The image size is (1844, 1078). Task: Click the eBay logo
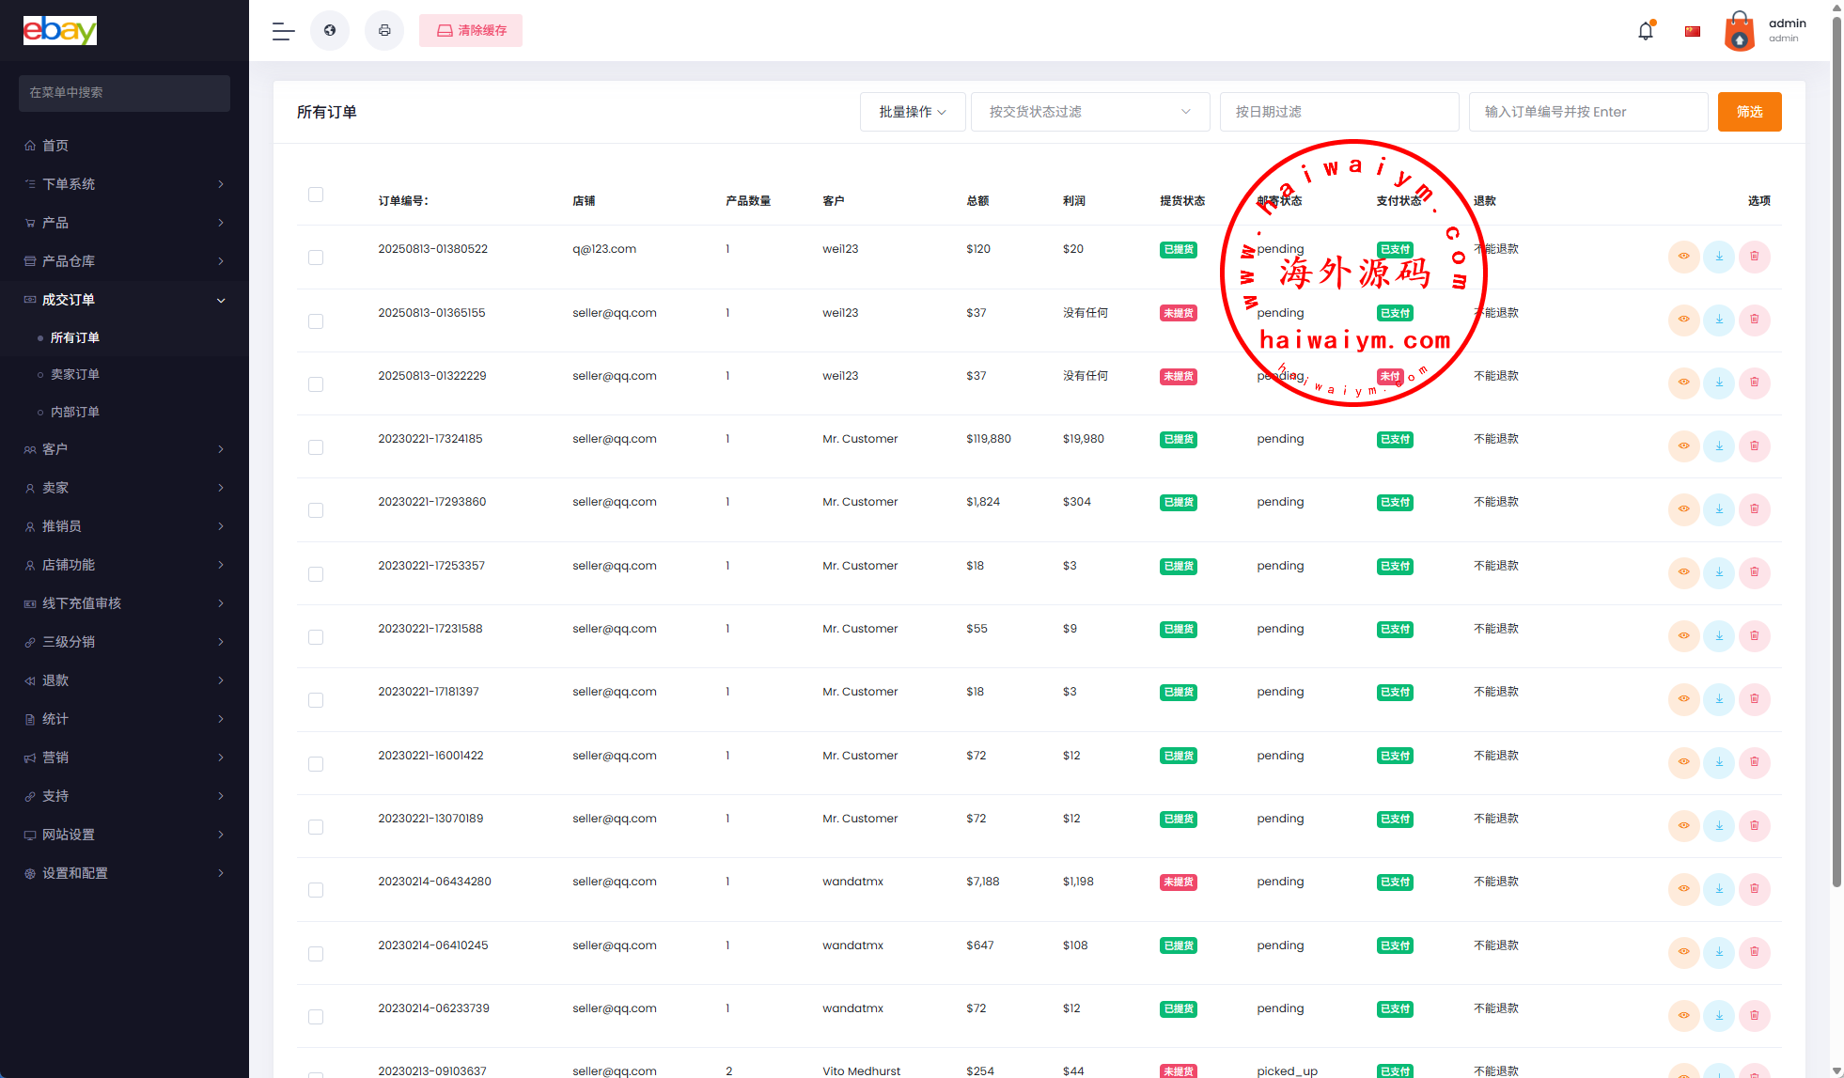coord(60,31)
